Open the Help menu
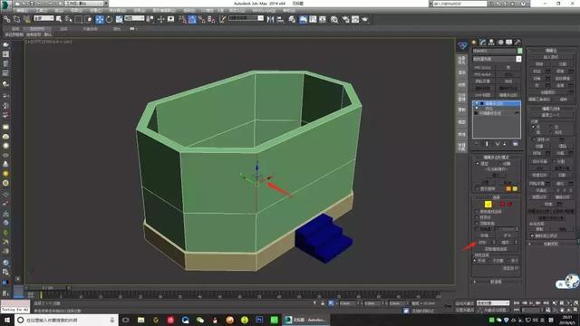Viewport: 580px width, 326px height. point(289,10)
